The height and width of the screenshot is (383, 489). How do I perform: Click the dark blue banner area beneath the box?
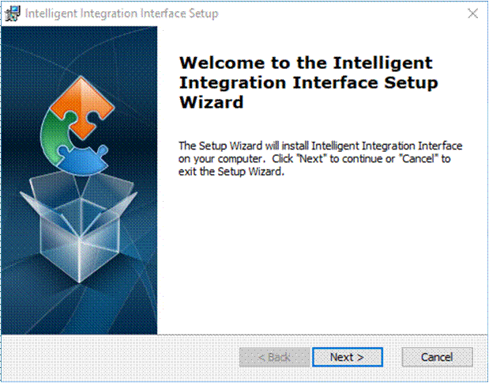click(79, 309)
